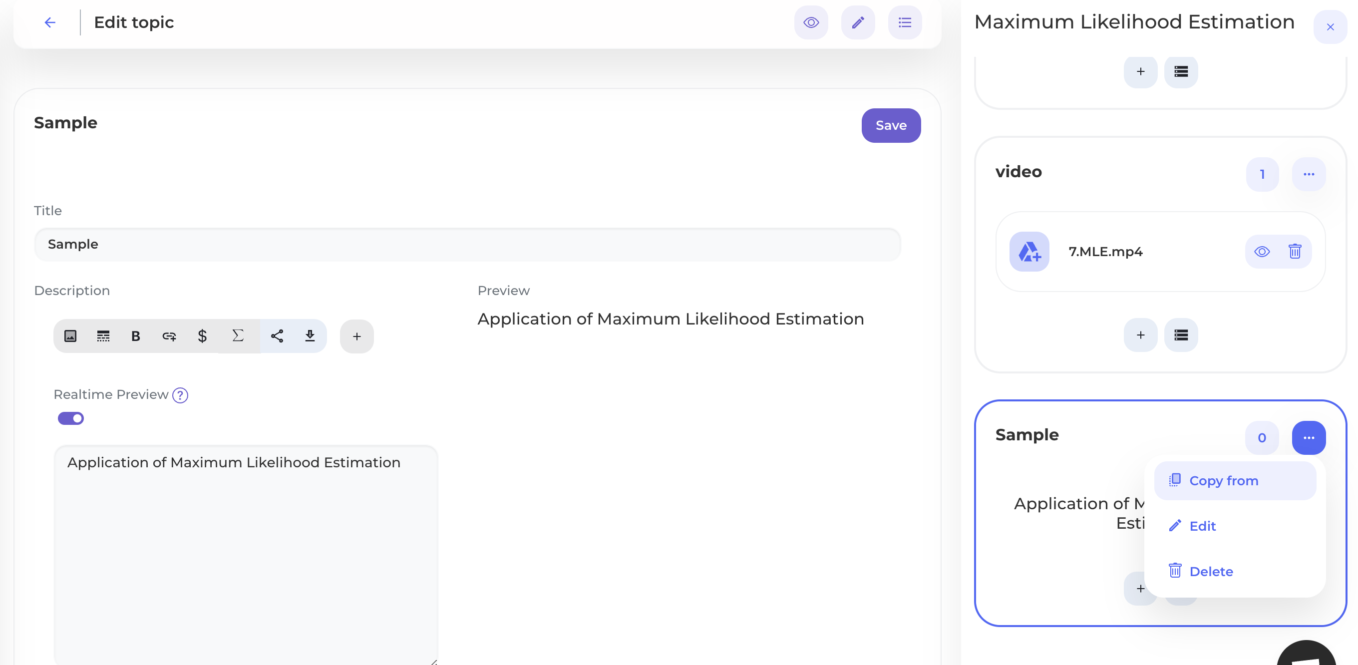Expand the content outline panel icon

(x=905, y=21)
